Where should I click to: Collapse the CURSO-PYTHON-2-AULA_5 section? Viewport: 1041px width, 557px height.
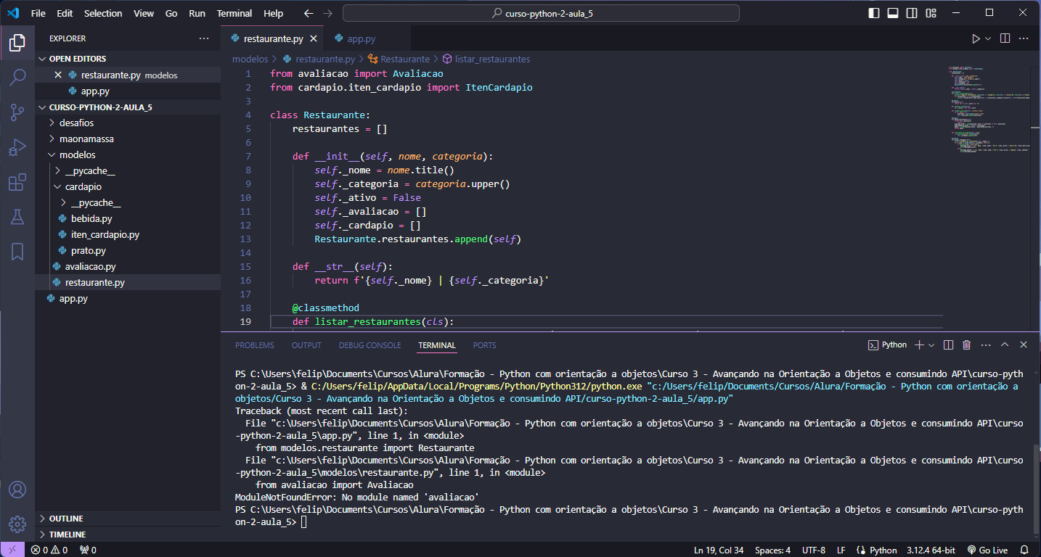pos(128,107)
